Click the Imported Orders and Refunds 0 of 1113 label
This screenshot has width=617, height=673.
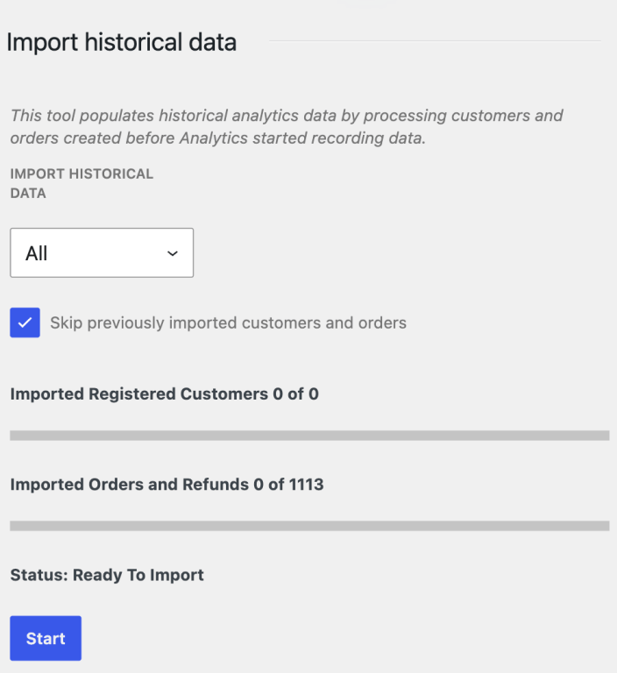tap(167, 485)
